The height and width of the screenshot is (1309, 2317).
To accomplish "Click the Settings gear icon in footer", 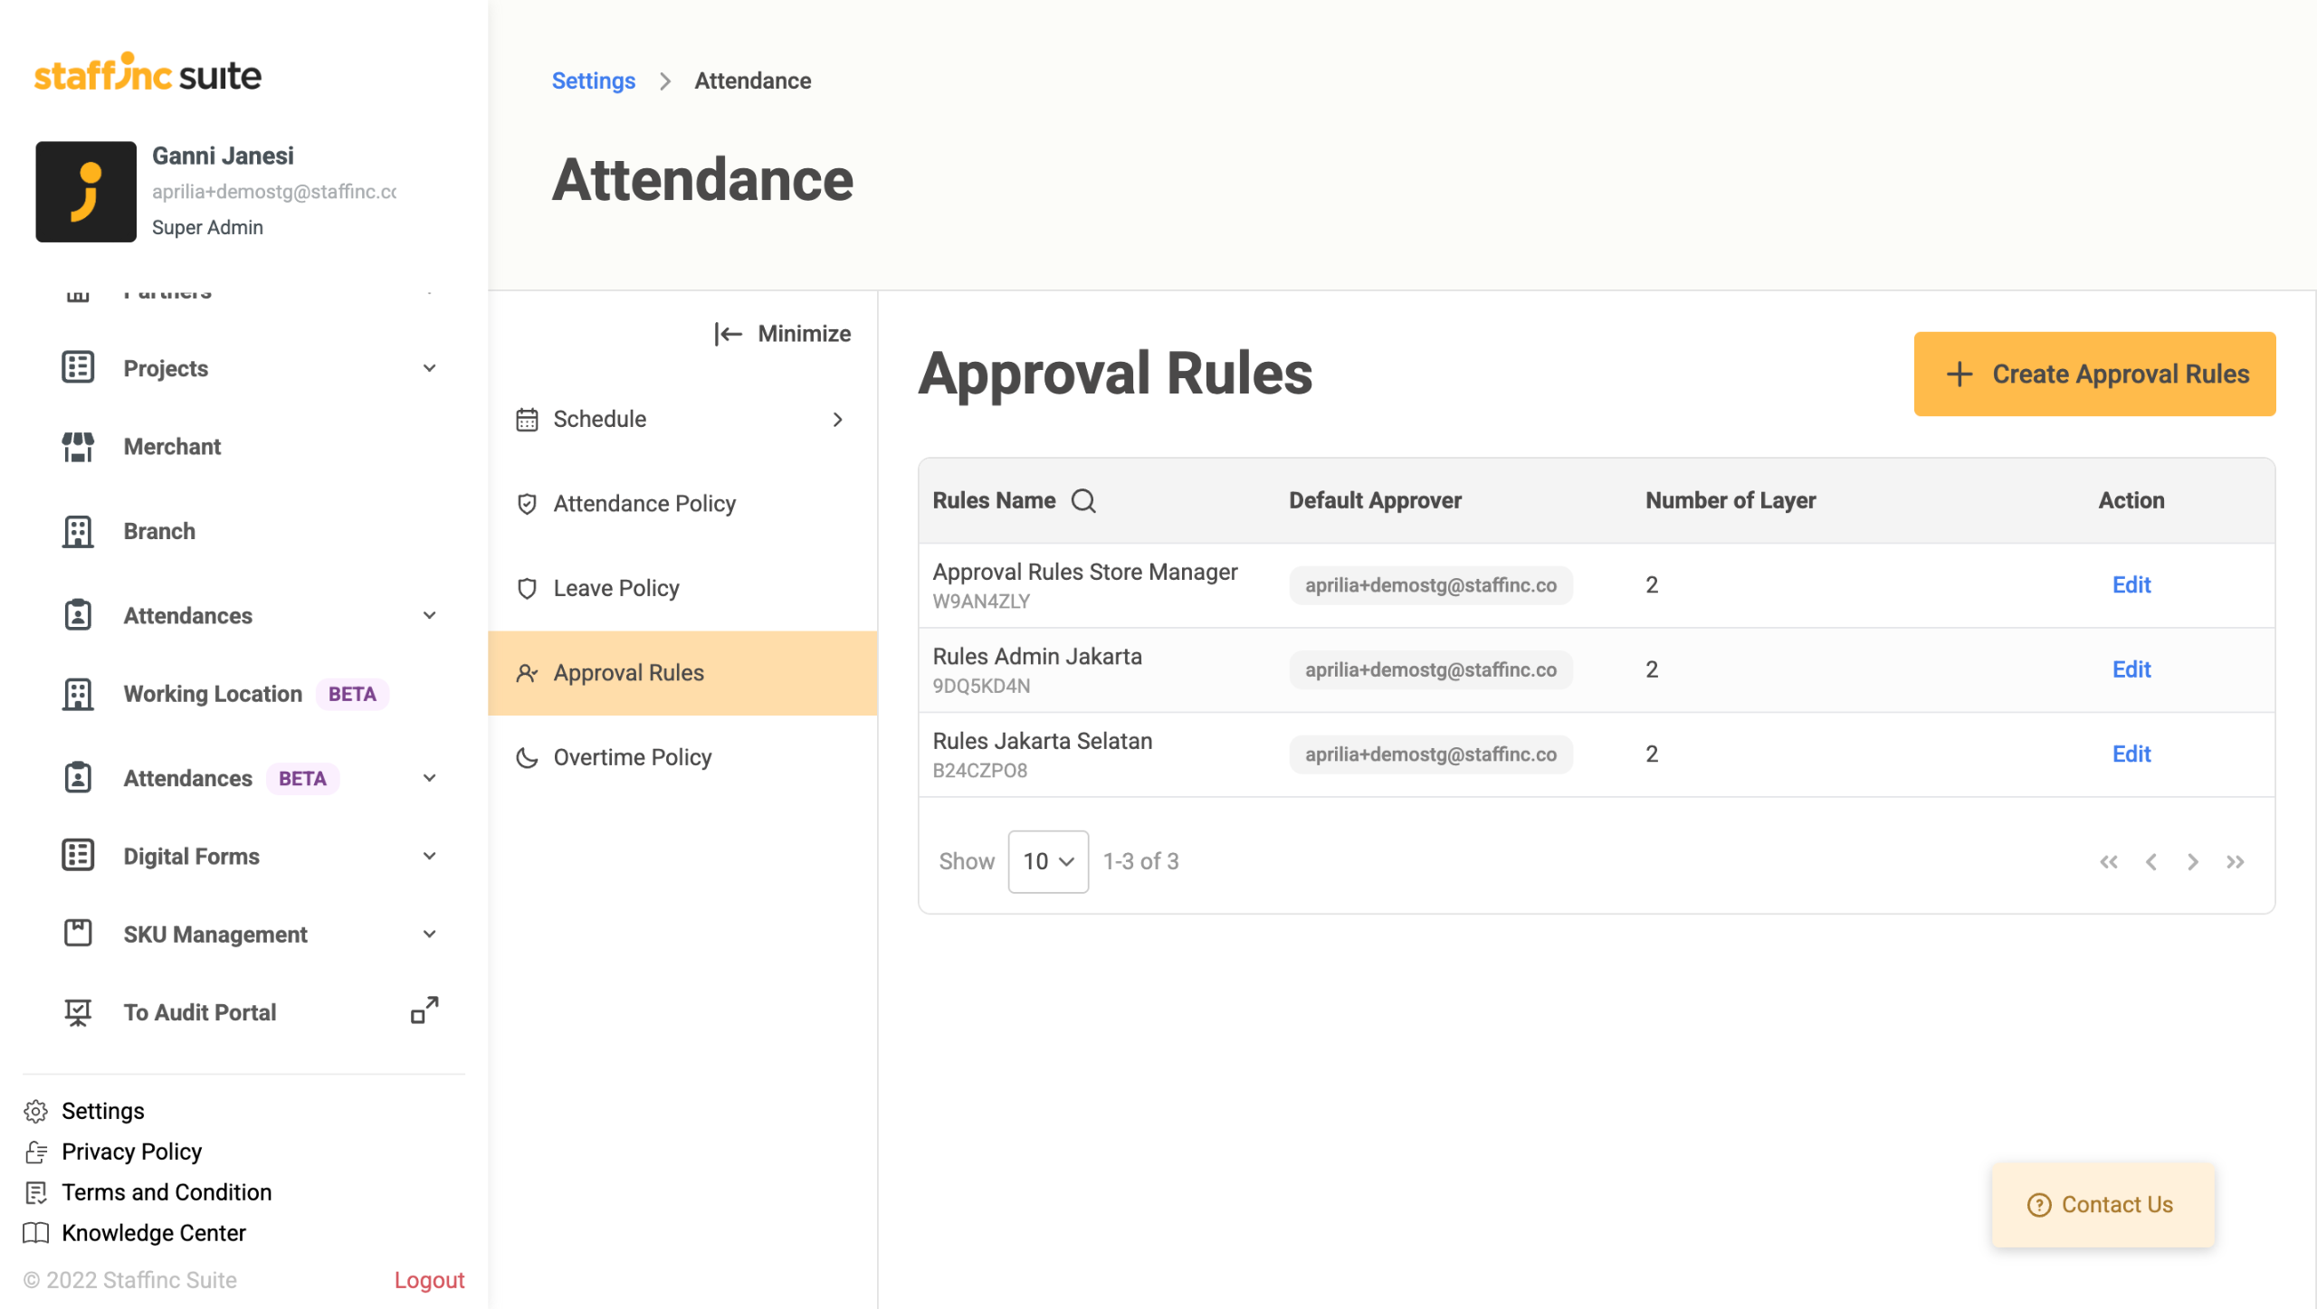I will click(x=36, y=1111).
